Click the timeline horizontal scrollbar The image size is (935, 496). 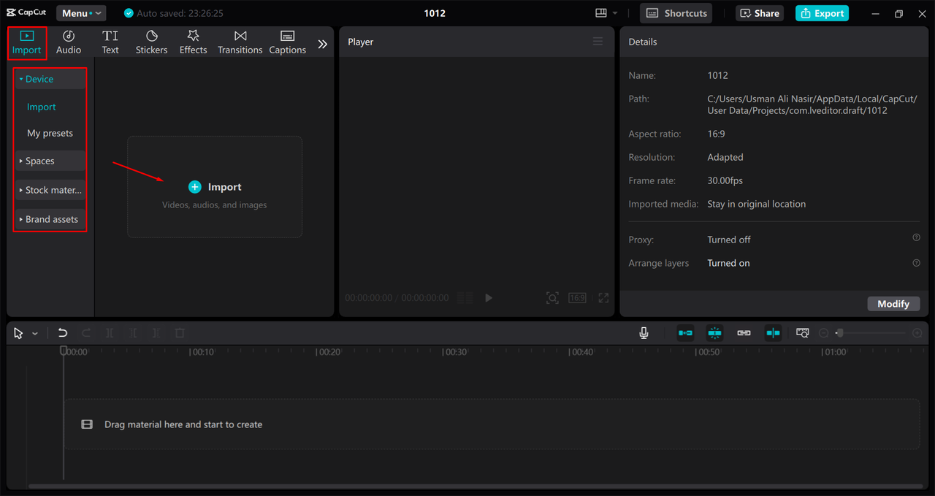476,486
